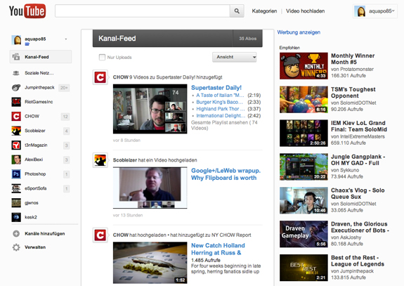
Task: Click Best of the Rest - League title
Action: tap(358, 261)
